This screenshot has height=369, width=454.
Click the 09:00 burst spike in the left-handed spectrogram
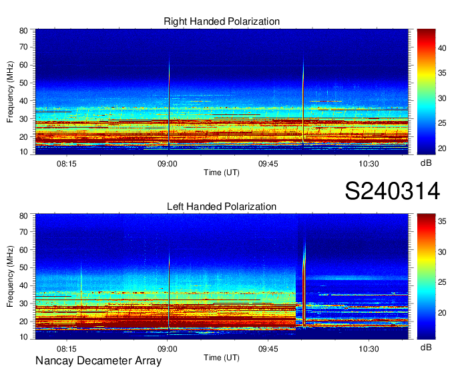(x=169, y=290)
